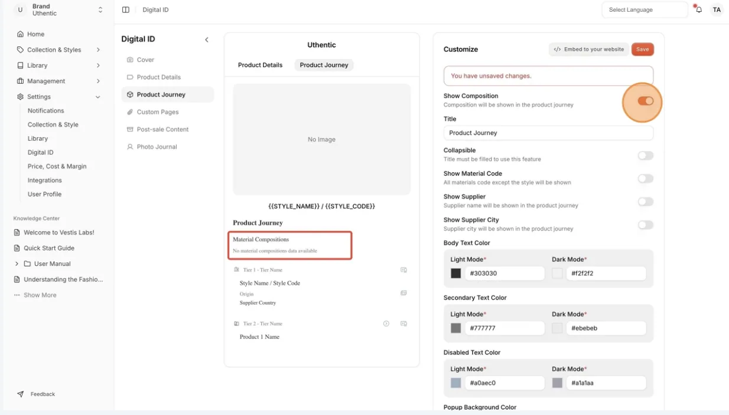Click the icon beside Origin row
This screenshot has height=415, width=729.
tap(403, 293)
